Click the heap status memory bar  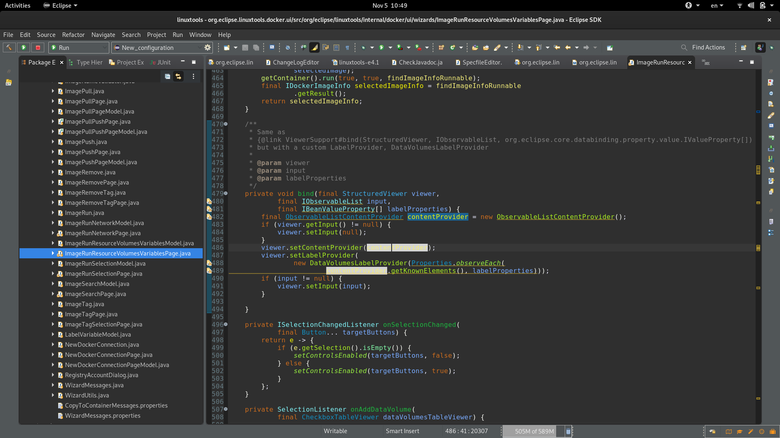point(534,431)
